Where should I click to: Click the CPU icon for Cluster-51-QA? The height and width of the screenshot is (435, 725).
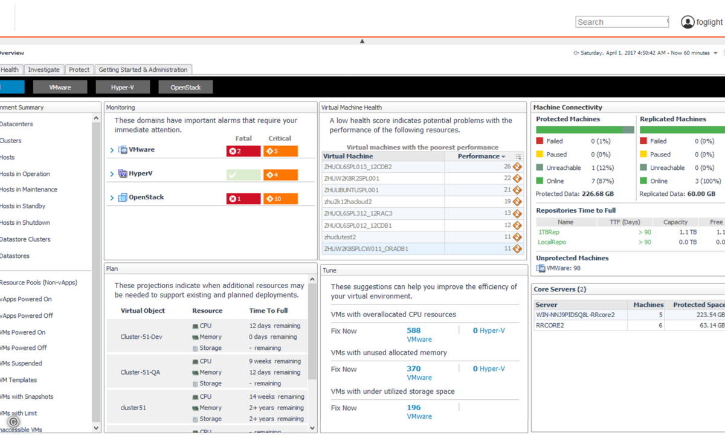coord(195,361)
